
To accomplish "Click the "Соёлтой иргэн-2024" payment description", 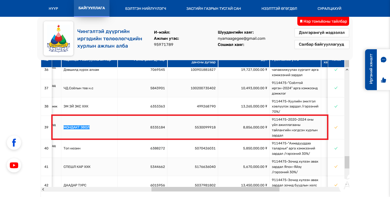I will pyautogui.click(x=295, y=88).
